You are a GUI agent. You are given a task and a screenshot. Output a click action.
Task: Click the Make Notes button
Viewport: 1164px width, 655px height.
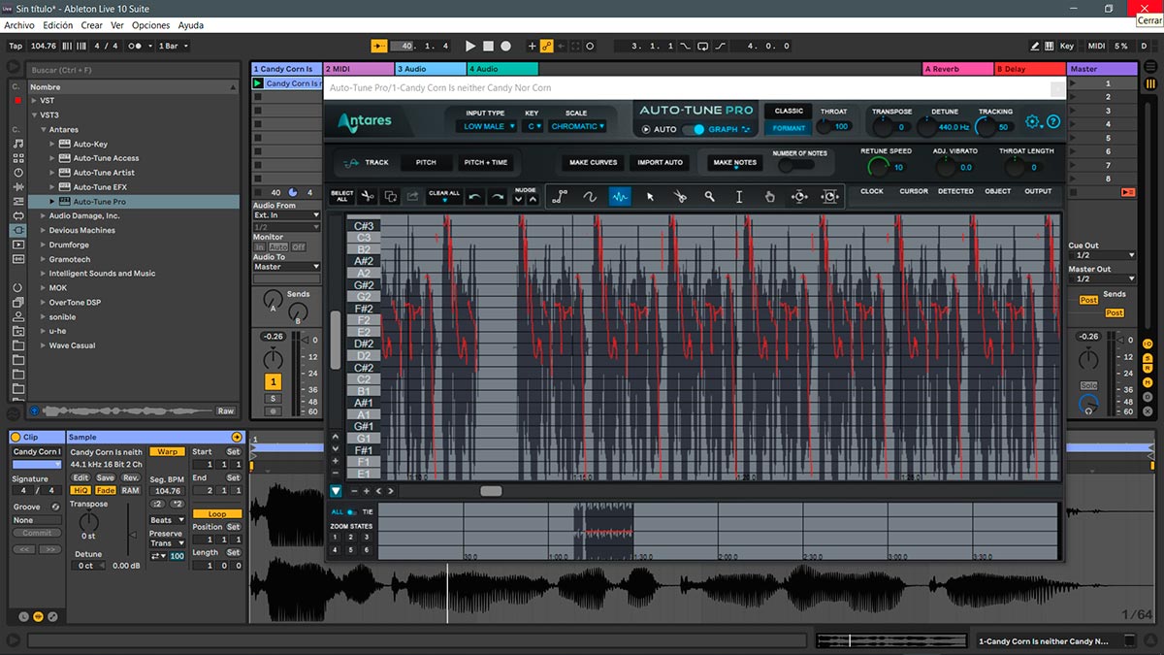[734, 162]
